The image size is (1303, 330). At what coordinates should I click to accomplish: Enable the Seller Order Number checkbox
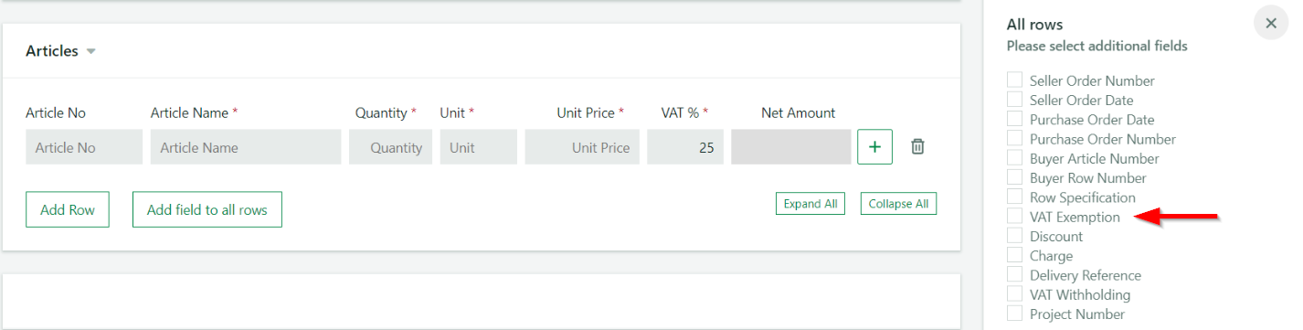1014,80
